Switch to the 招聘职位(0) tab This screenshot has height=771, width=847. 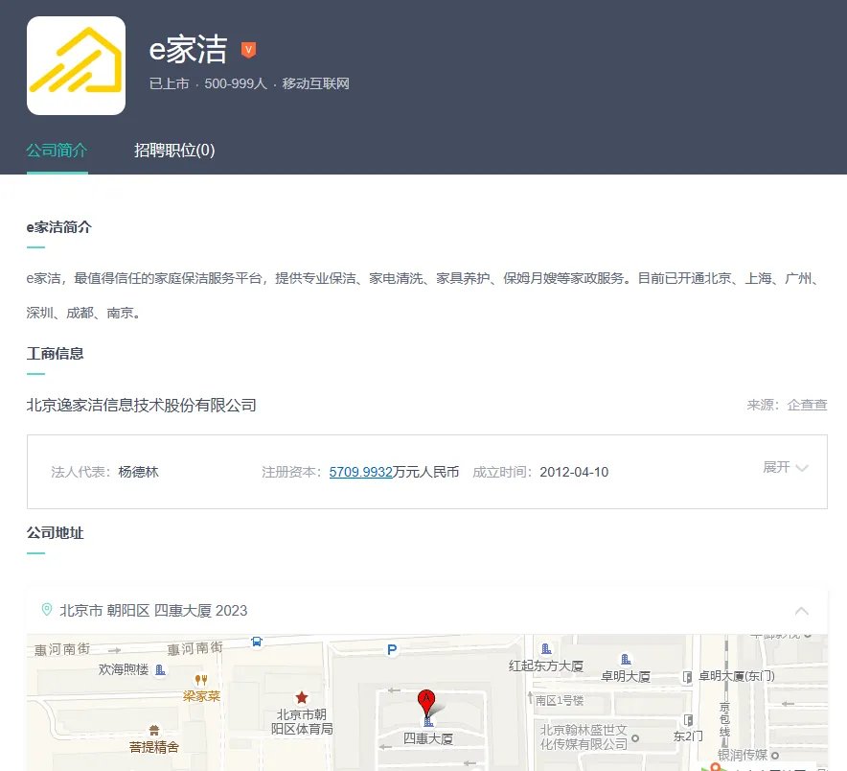(174, 150)
